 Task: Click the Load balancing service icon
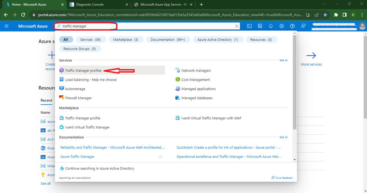point(62,79)
